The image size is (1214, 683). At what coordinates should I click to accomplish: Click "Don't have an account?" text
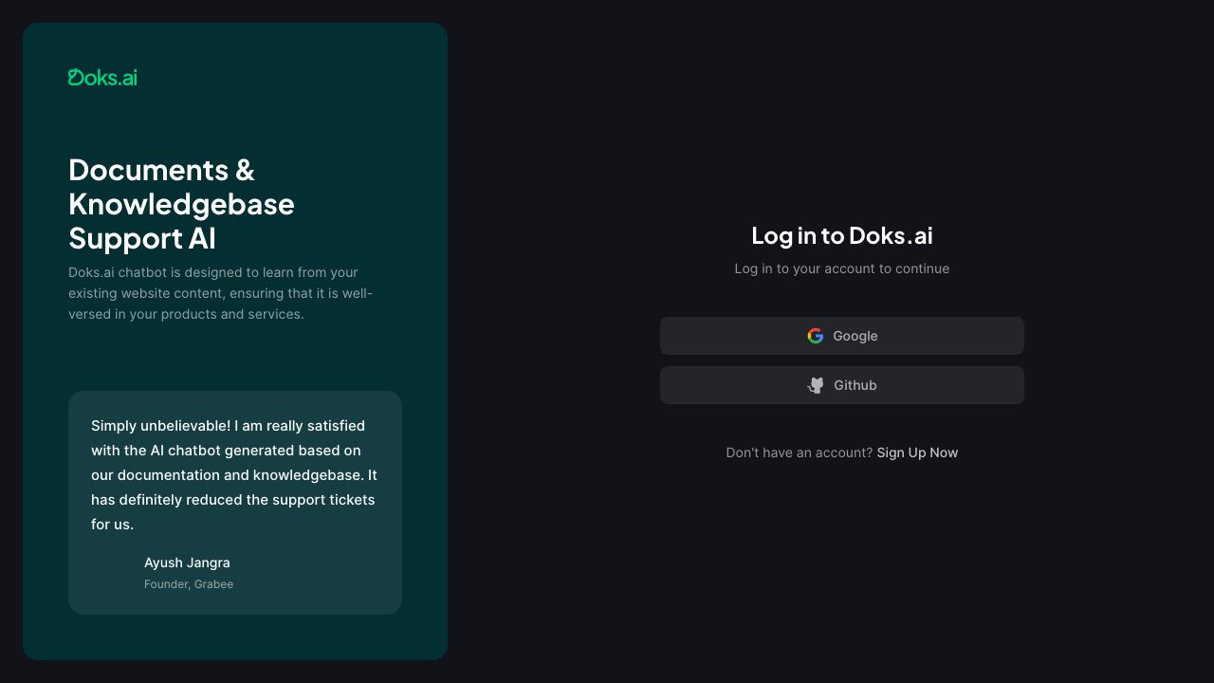[x=800, y=452]
